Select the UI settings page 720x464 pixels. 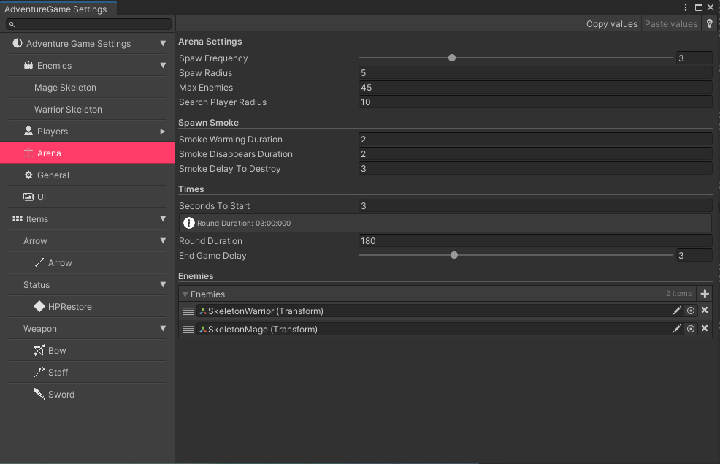(x=87, y=197)
